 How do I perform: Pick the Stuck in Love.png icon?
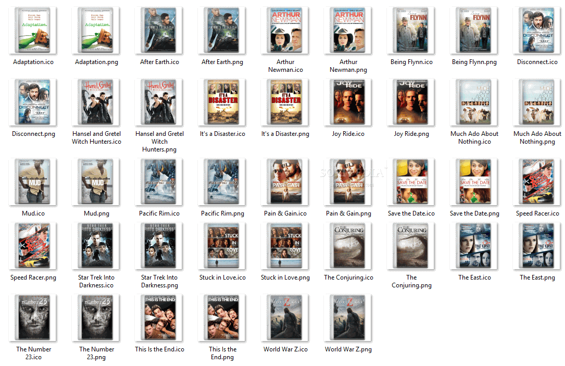[285, 246]
